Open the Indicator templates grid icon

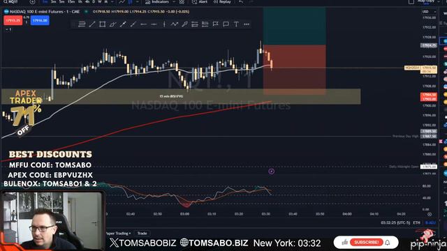pos(182,1)
